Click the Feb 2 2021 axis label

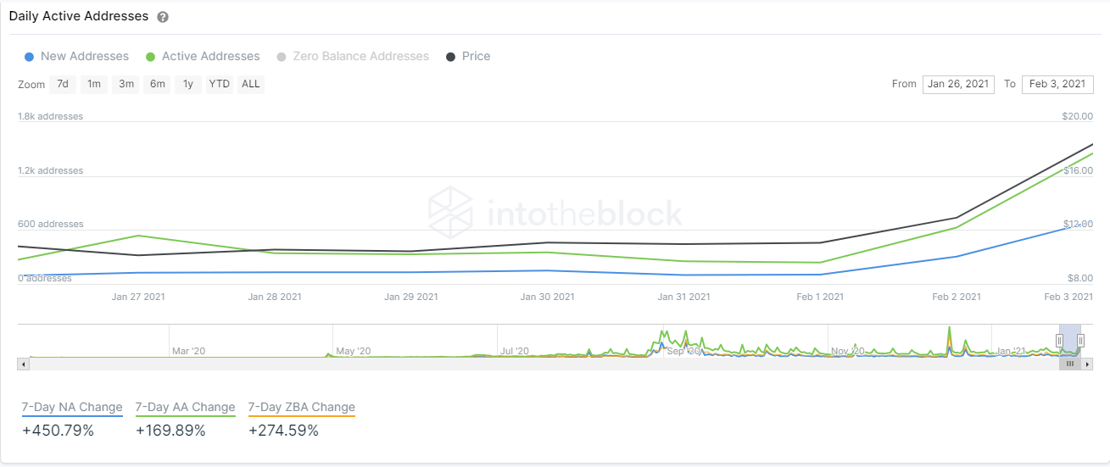point(957,297)
